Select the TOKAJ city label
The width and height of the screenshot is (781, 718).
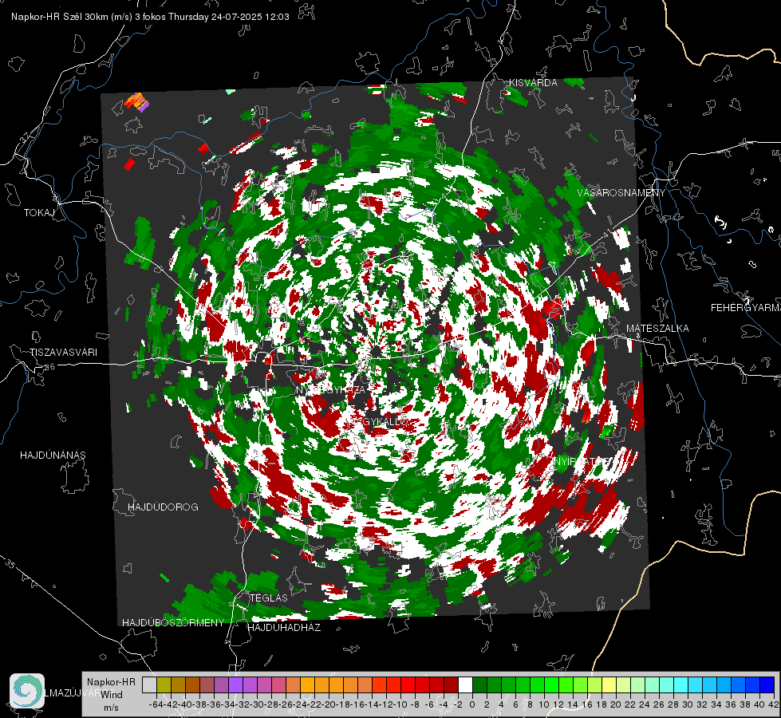click(39, 213)
